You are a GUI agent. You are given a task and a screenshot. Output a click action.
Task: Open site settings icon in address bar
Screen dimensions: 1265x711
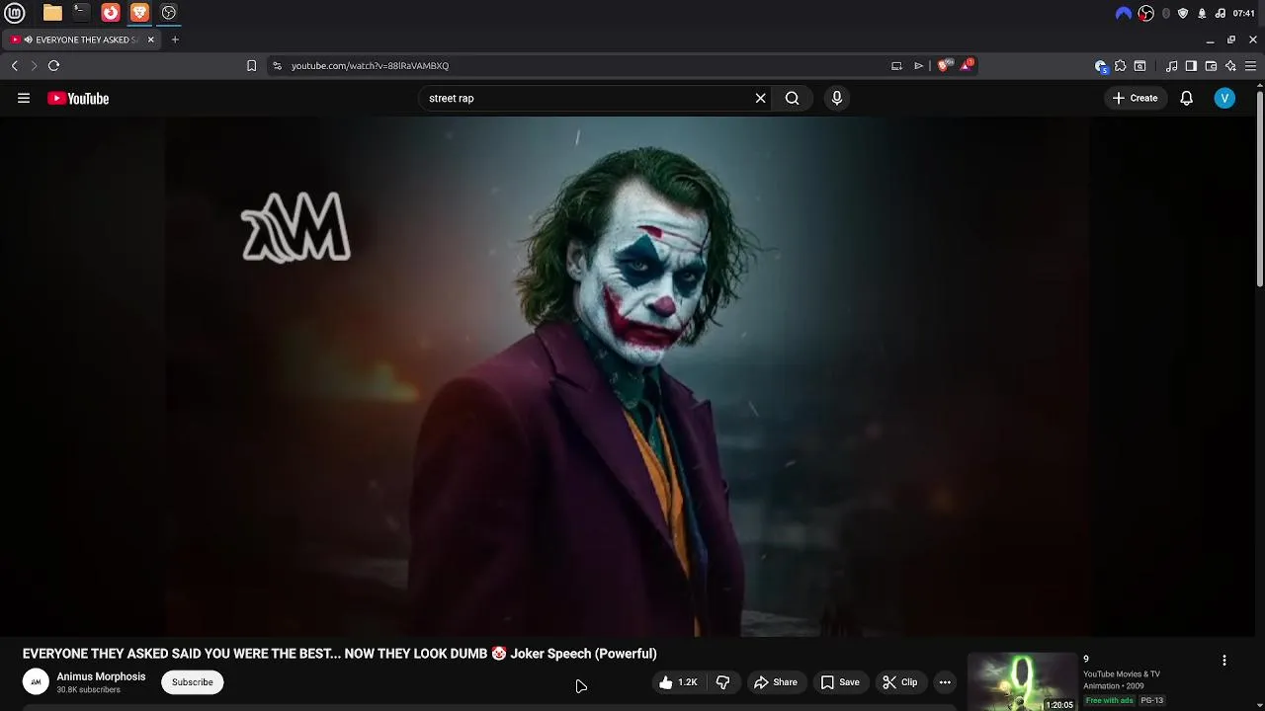pyautogui.click(x=277, y=66)
